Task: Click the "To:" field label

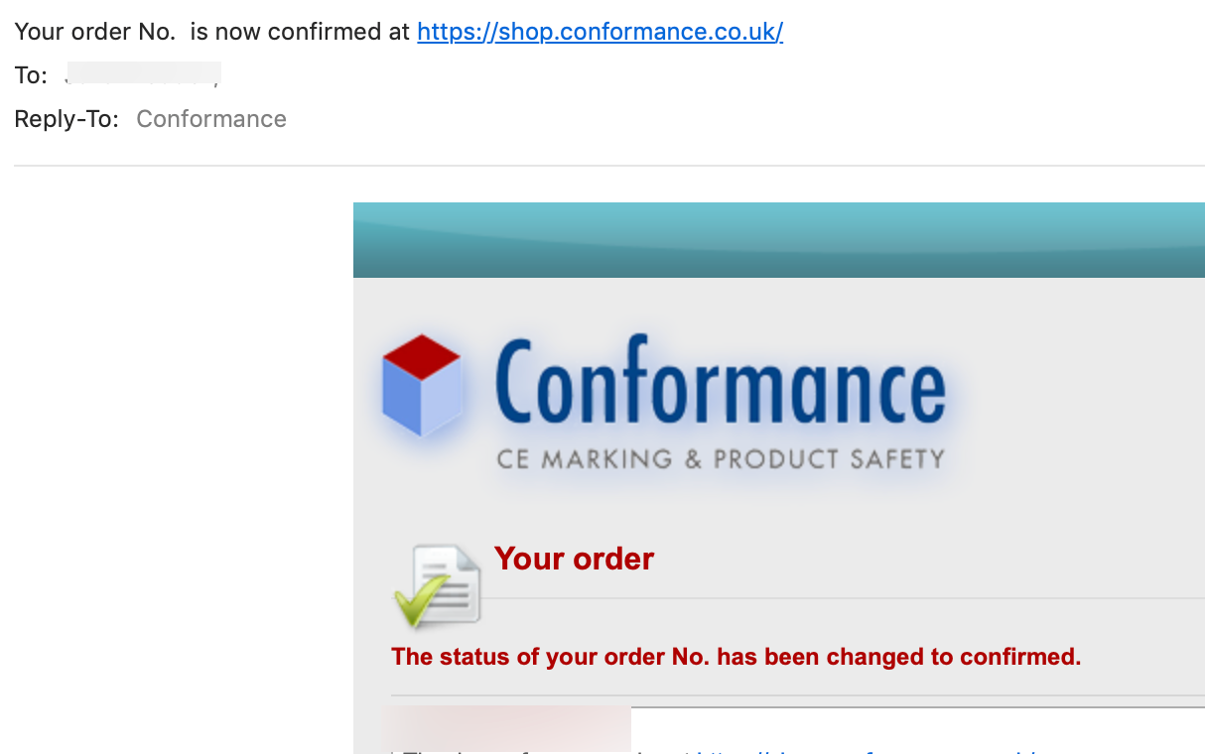Action: pyautogui.click(x=31, y=75)
